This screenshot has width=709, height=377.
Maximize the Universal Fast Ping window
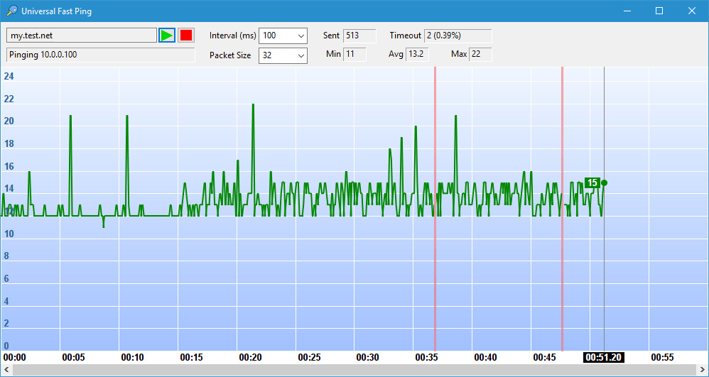659,11
